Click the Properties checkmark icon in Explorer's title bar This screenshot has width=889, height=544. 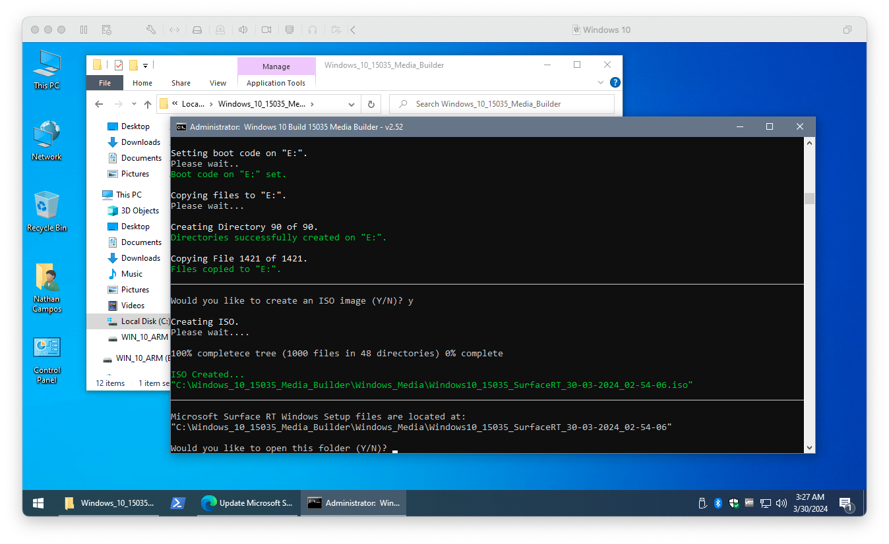(x=119, y=65)
